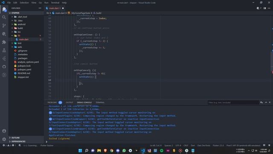Open Spotify from the taskbar

tap(162, 151)
